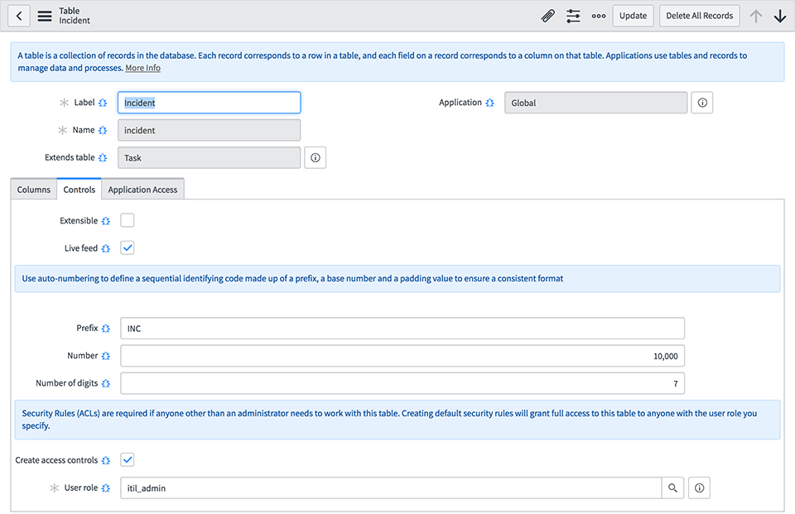Image resolution: width=795 pixels, height=514 pixels.
Task: Click the info icon beside Application field
Action: click(x=701, y=103)
